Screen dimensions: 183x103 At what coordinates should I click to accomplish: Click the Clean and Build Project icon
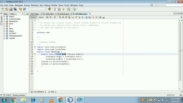pyautogui.click(x=59, y=9)
